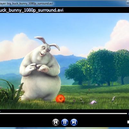Pause the video playback
The image size is (129, 129).
(x=65, y=122)
